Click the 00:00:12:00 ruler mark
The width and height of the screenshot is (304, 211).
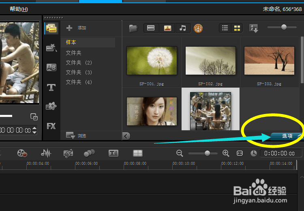(233, 164)
